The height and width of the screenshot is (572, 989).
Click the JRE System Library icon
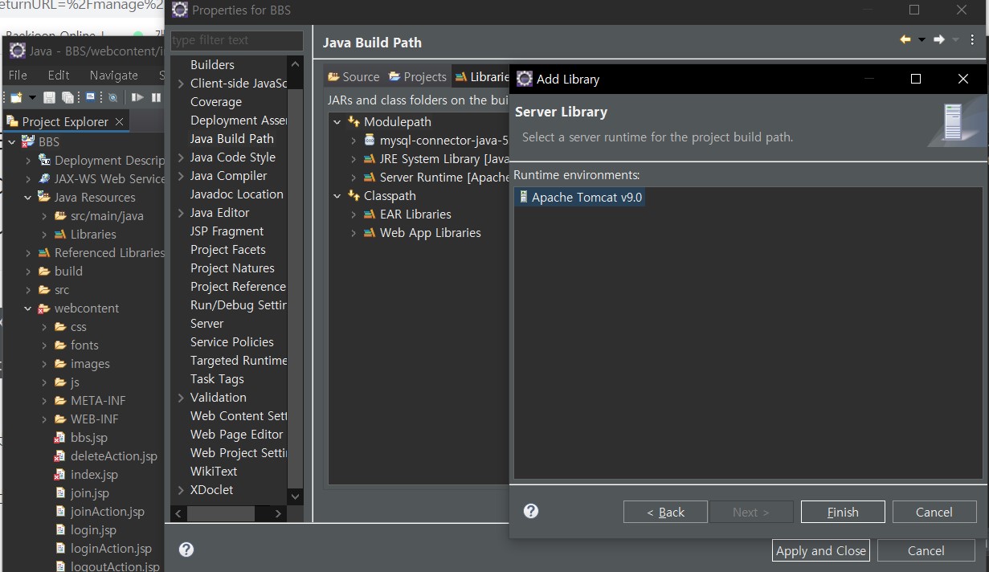(369, 159)
